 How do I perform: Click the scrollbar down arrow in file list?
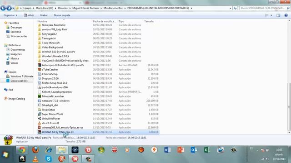(x=289, y=132)
